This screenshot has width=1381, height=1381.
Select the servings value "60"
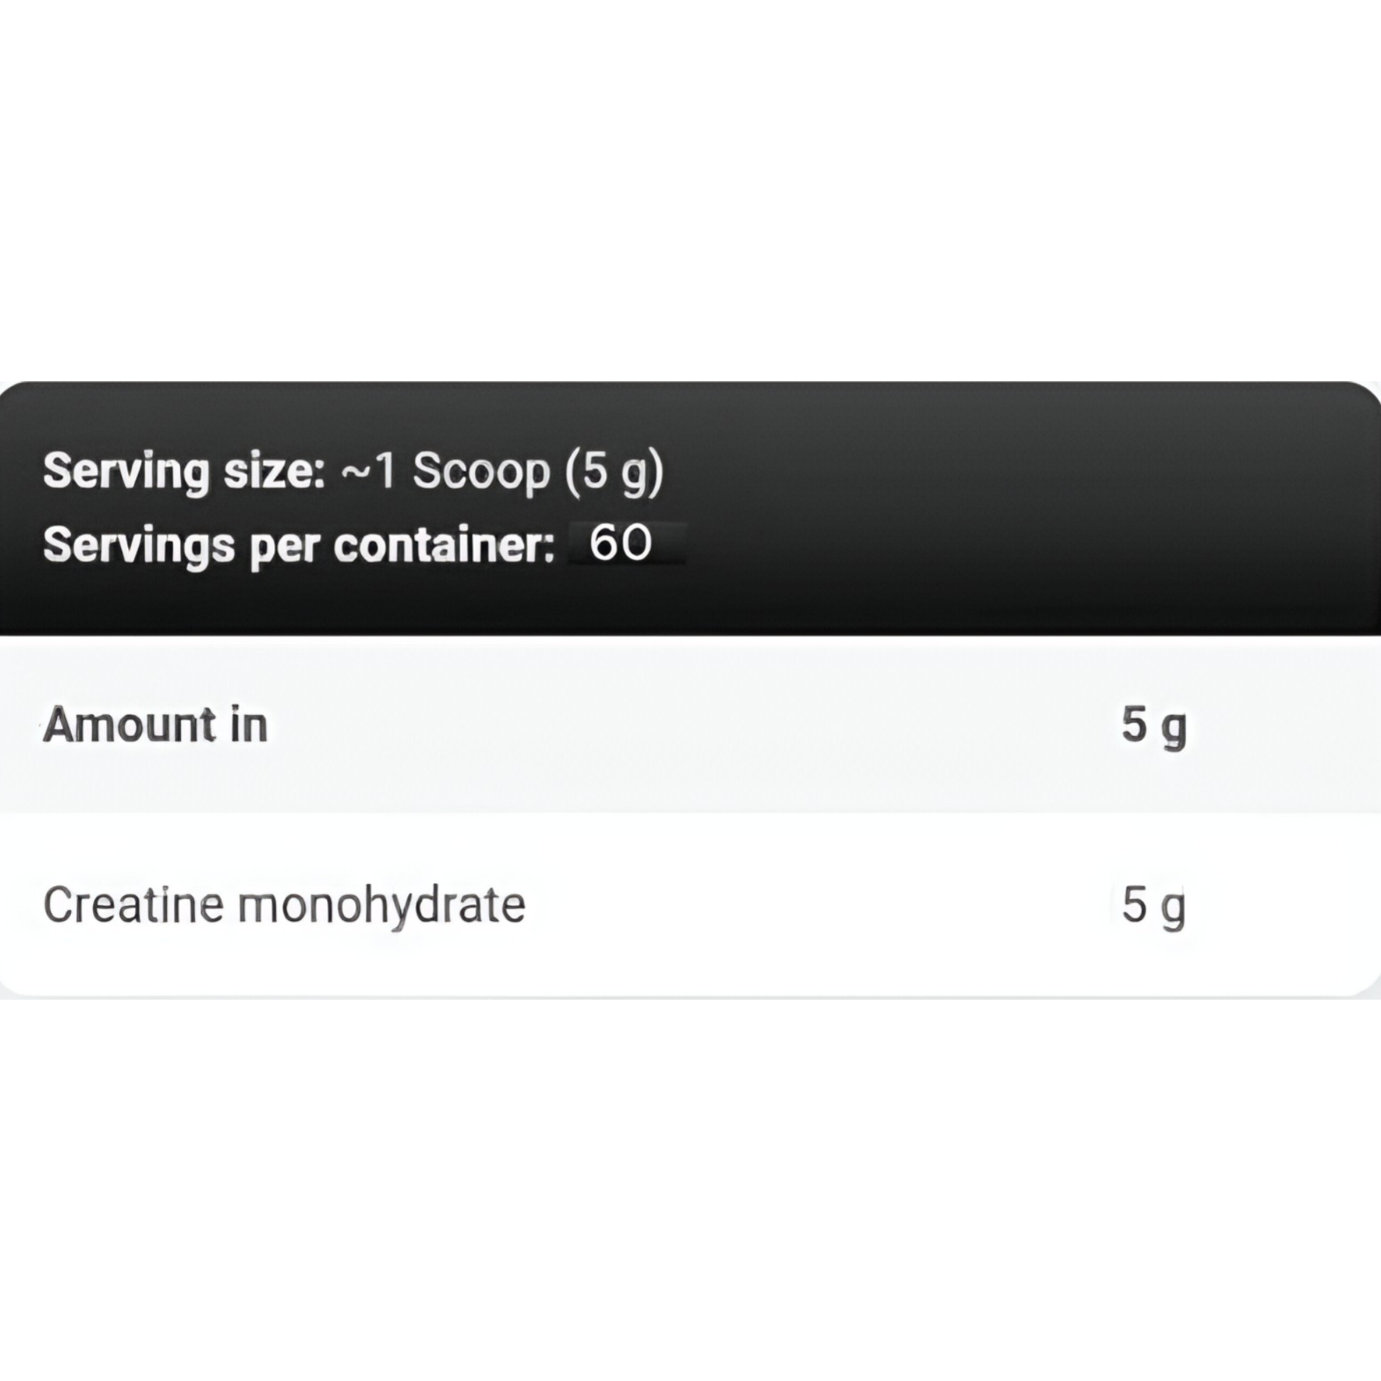[620, 543]
